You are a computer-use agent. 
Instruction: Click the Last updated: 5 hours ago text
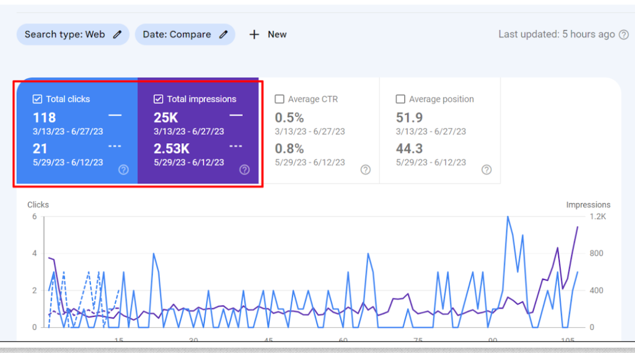click(557, 34)
